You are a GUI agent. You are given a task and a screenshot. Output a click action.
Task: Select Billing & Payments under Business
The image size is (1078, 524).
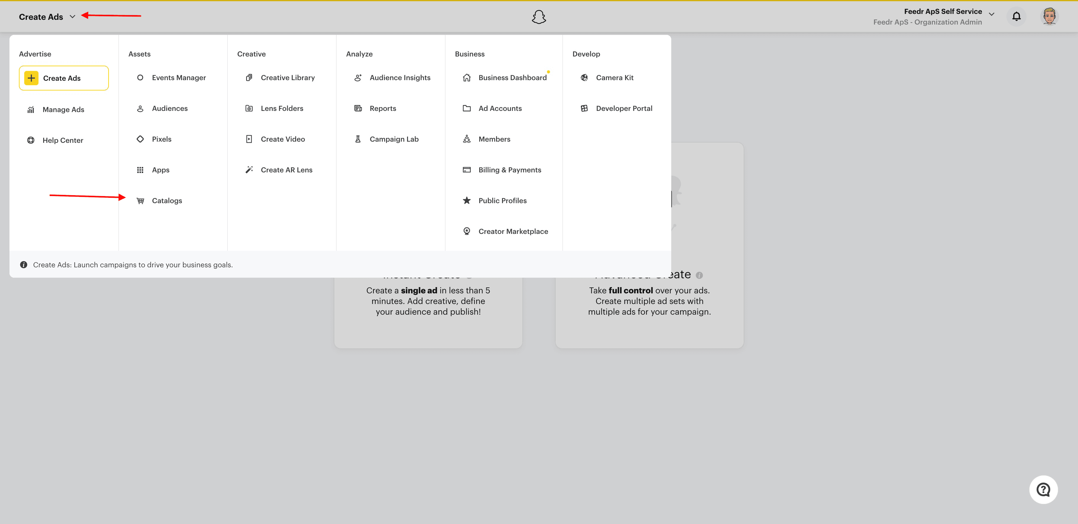click(x=510, y=170)
